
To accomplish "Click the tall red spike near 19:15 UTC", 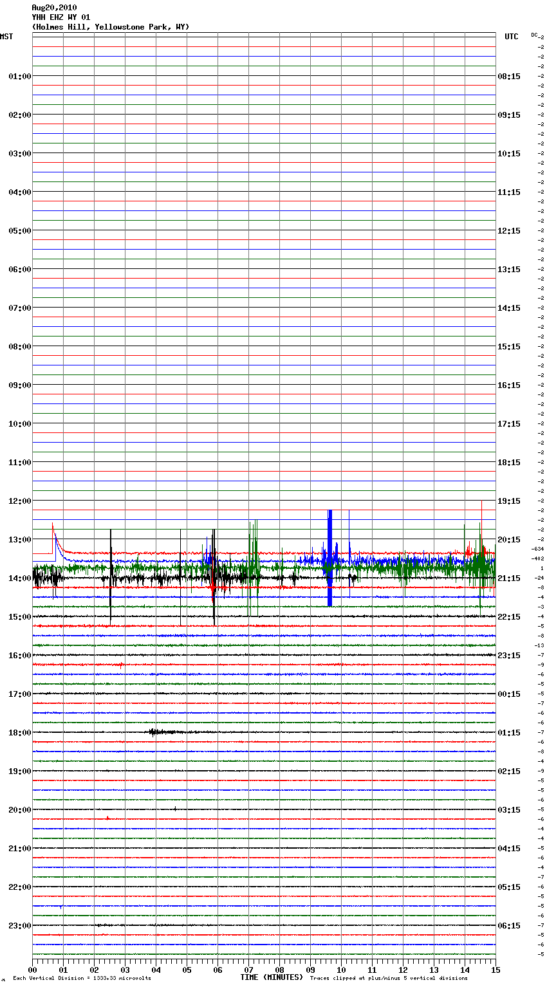I will pyautogui.click(x=481, y=526).
